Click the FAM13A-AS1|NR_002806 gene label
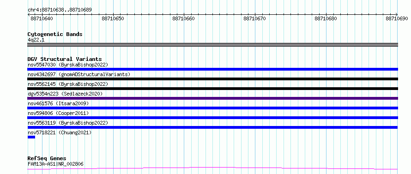 point(55,164)
